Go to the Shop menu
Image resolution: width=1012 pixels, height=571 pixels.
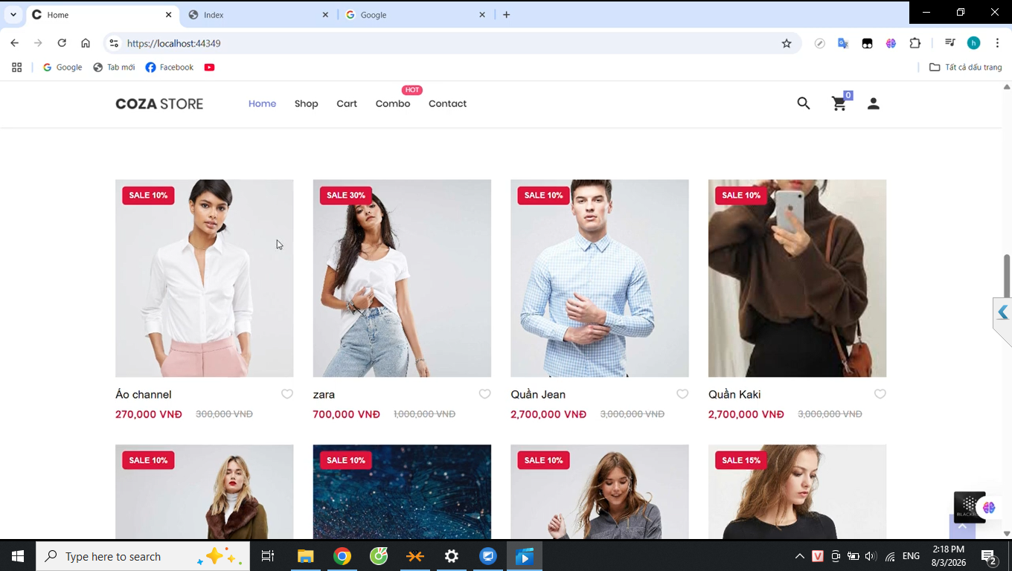[306, 103]
